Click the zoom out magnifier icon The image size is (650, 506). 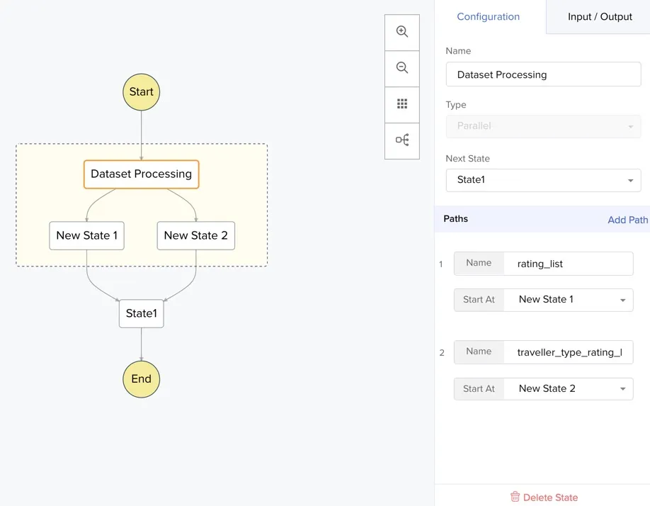coord(402,68)
